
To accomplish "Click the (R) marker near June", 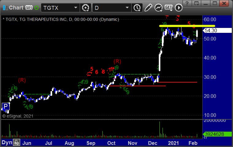I will (22, 80).
